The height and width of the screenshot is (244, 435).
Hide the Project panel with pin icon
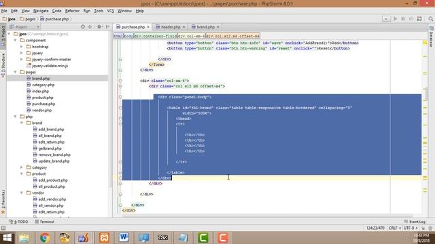(108, 27)
